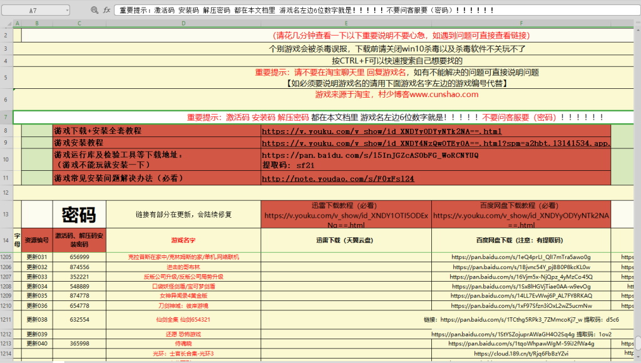Click the 女神异闻录4黄金版 cell
This screenshot has width=641, height=363.
(183, 296)
